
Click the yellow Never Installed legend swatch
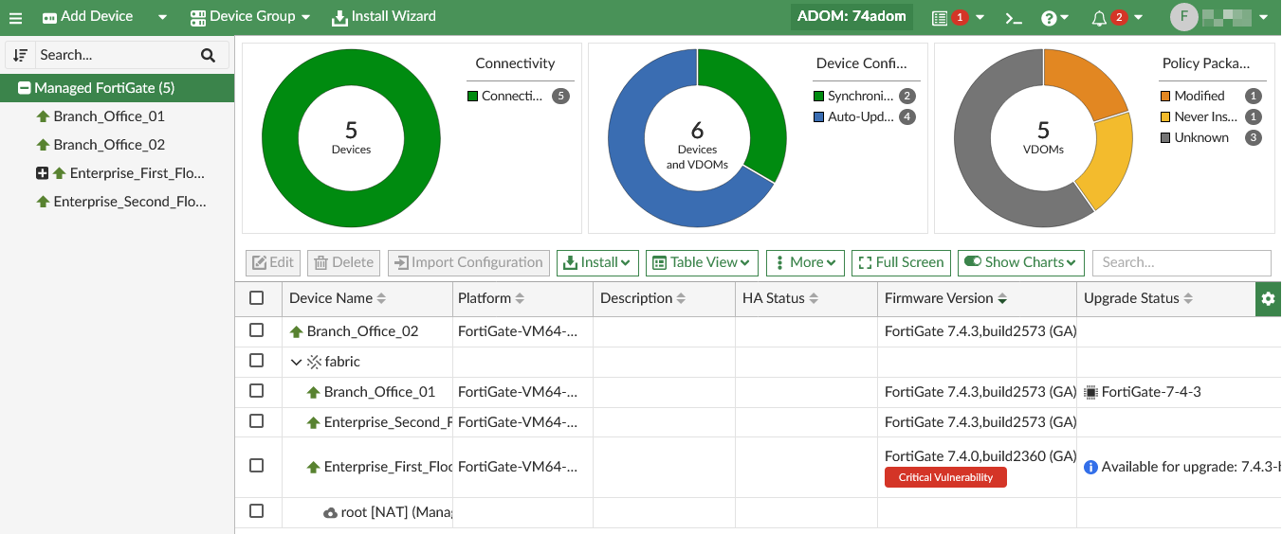[x=1165, y=117]
